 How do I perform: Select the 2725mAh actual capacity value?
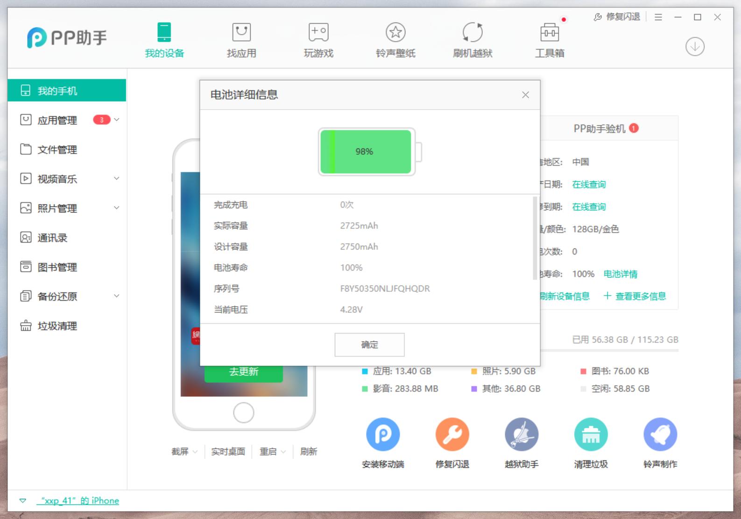tap(359, 226)
